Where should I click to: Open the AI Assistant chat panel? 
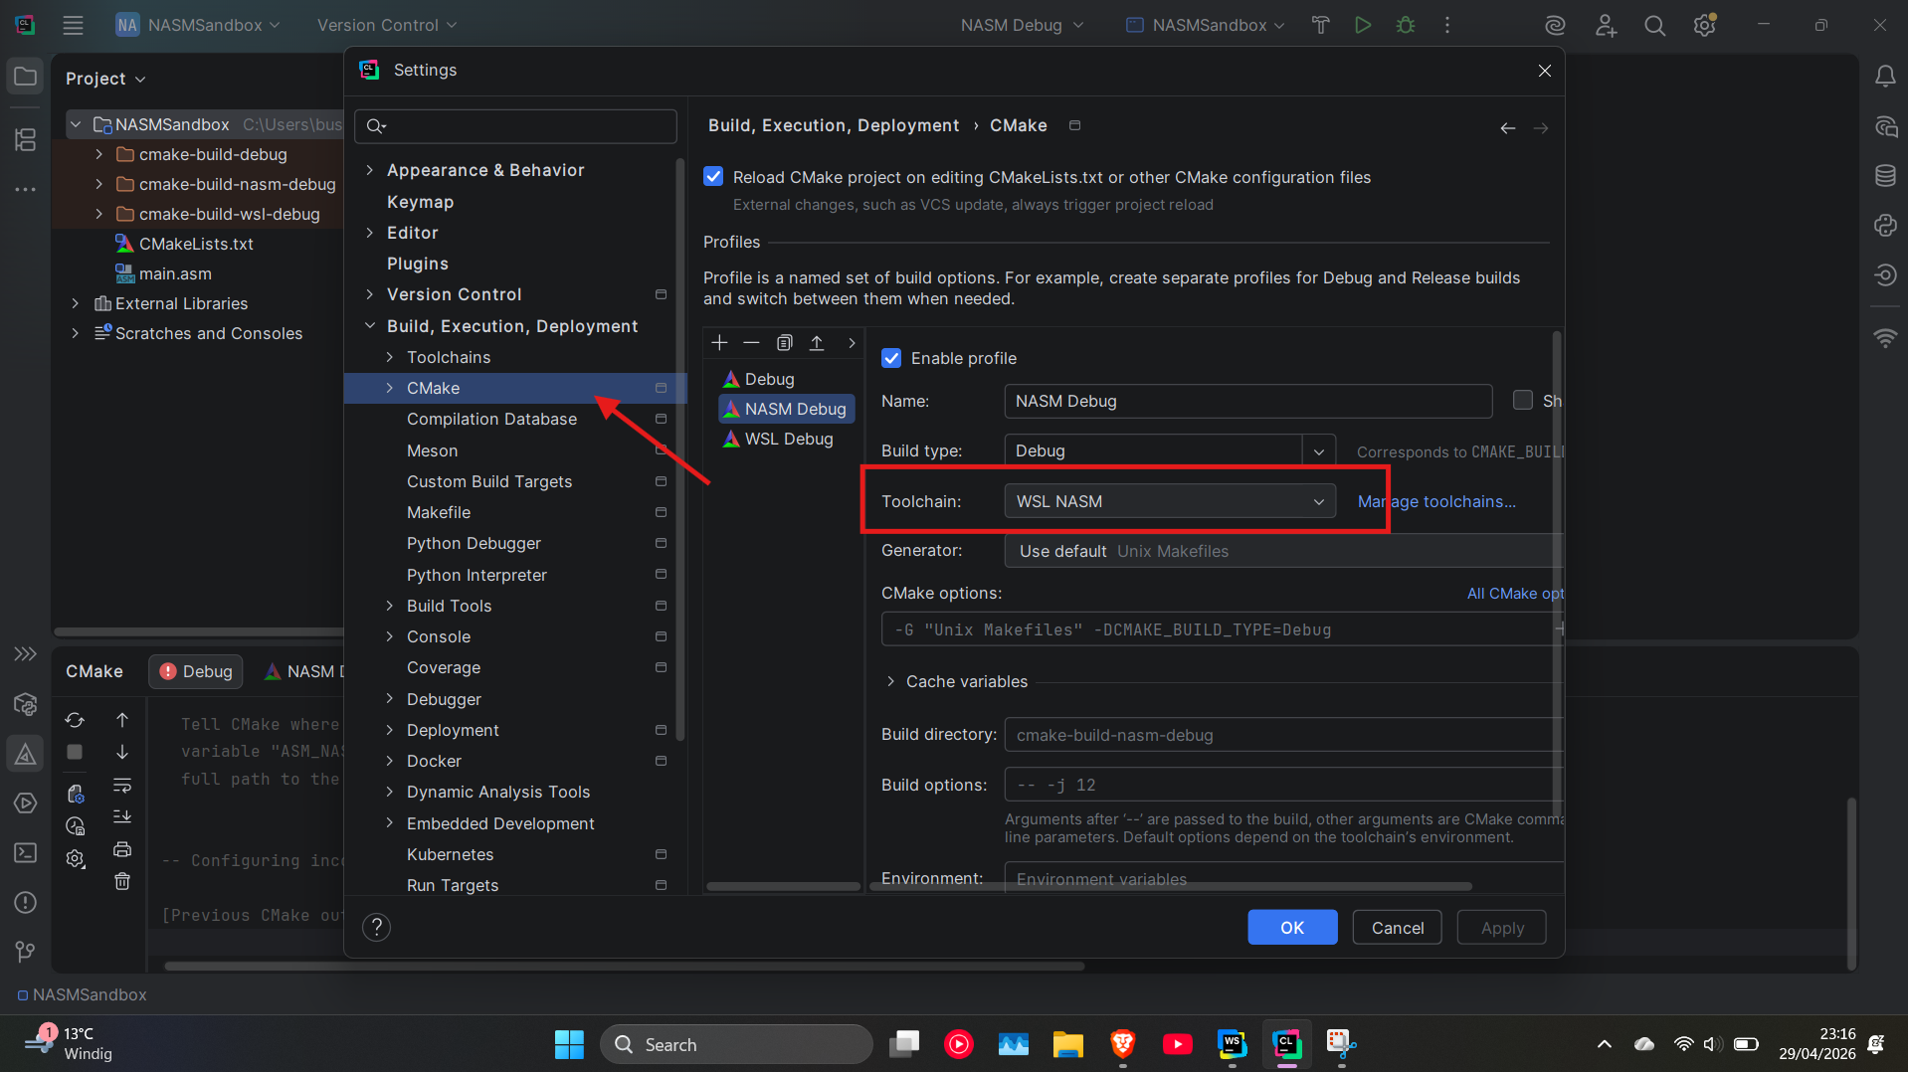[x=1885, y=126]
